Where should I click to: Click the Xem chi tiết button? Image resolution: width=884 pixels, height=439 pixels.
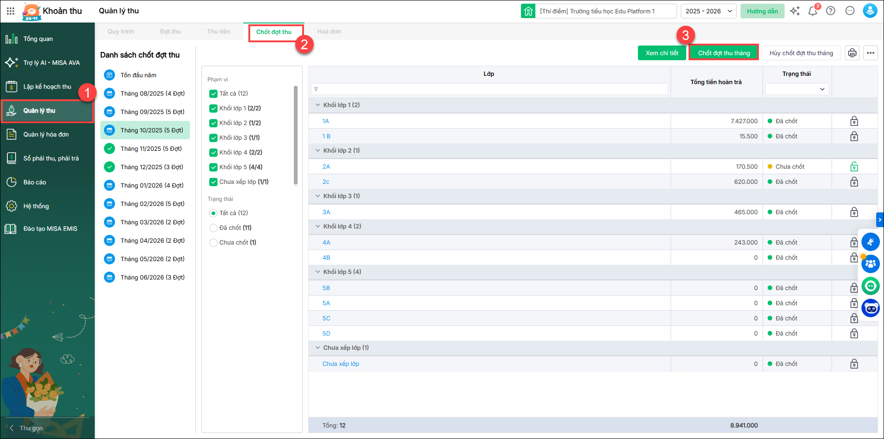point(661,53)
